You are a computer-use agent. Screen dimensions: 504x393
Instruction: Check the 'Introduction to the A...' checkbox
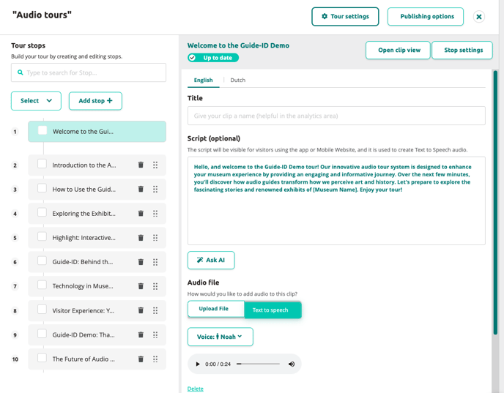[42, 164]
